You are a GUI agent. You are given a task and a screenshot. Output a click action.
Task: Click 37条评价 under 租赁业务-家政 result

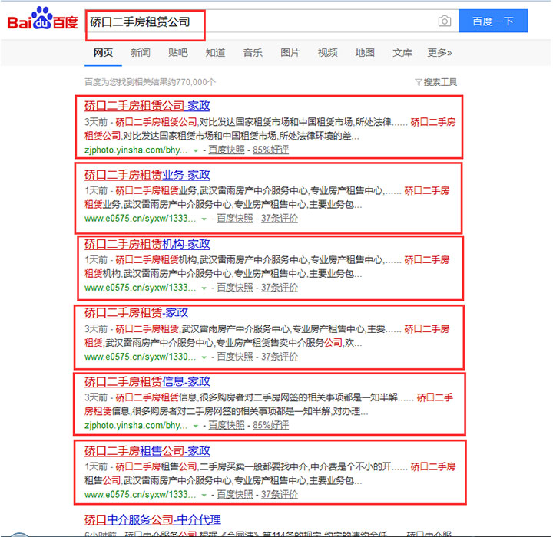click(x=280, y=219)
